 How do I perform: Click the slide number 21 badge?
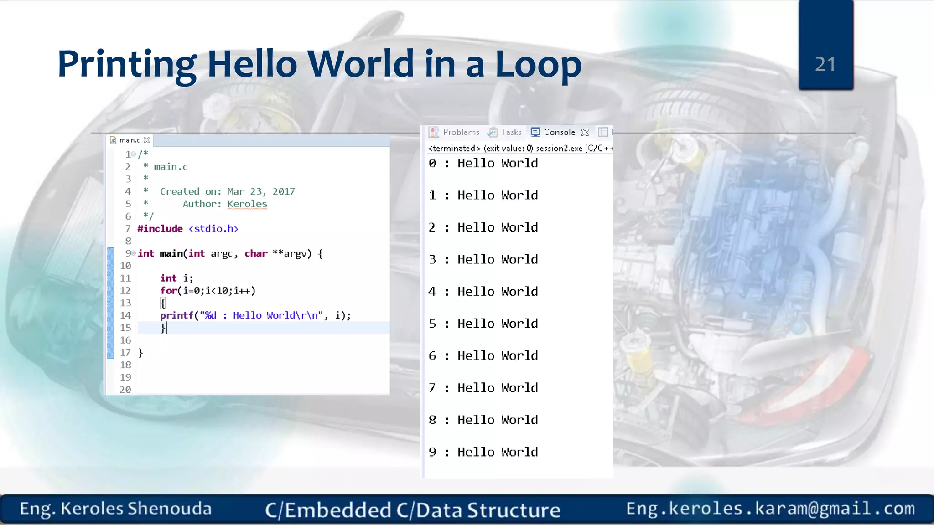[826, 46]
